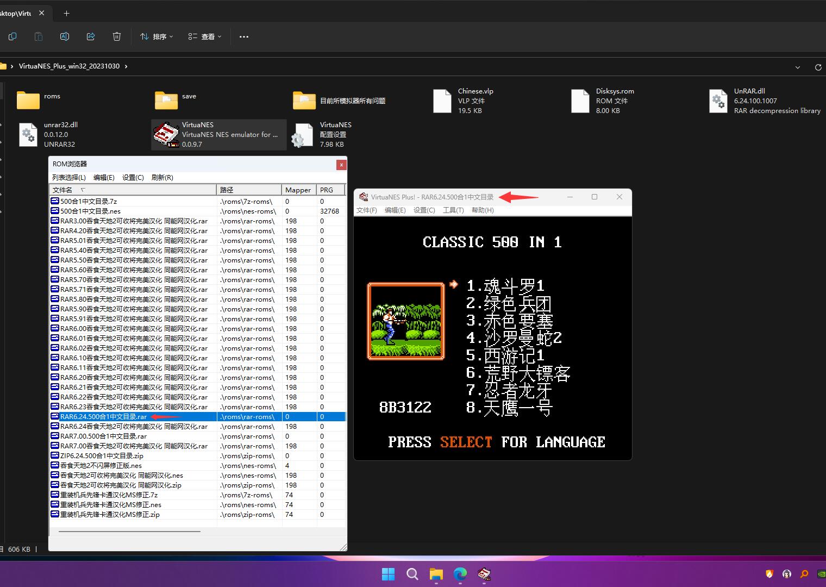Select the save folder icon

click(166, 101)
